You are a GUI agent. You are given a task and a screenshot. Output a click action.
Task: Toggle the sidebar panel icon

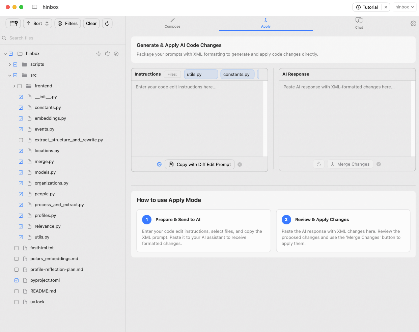tap(34, 7)
